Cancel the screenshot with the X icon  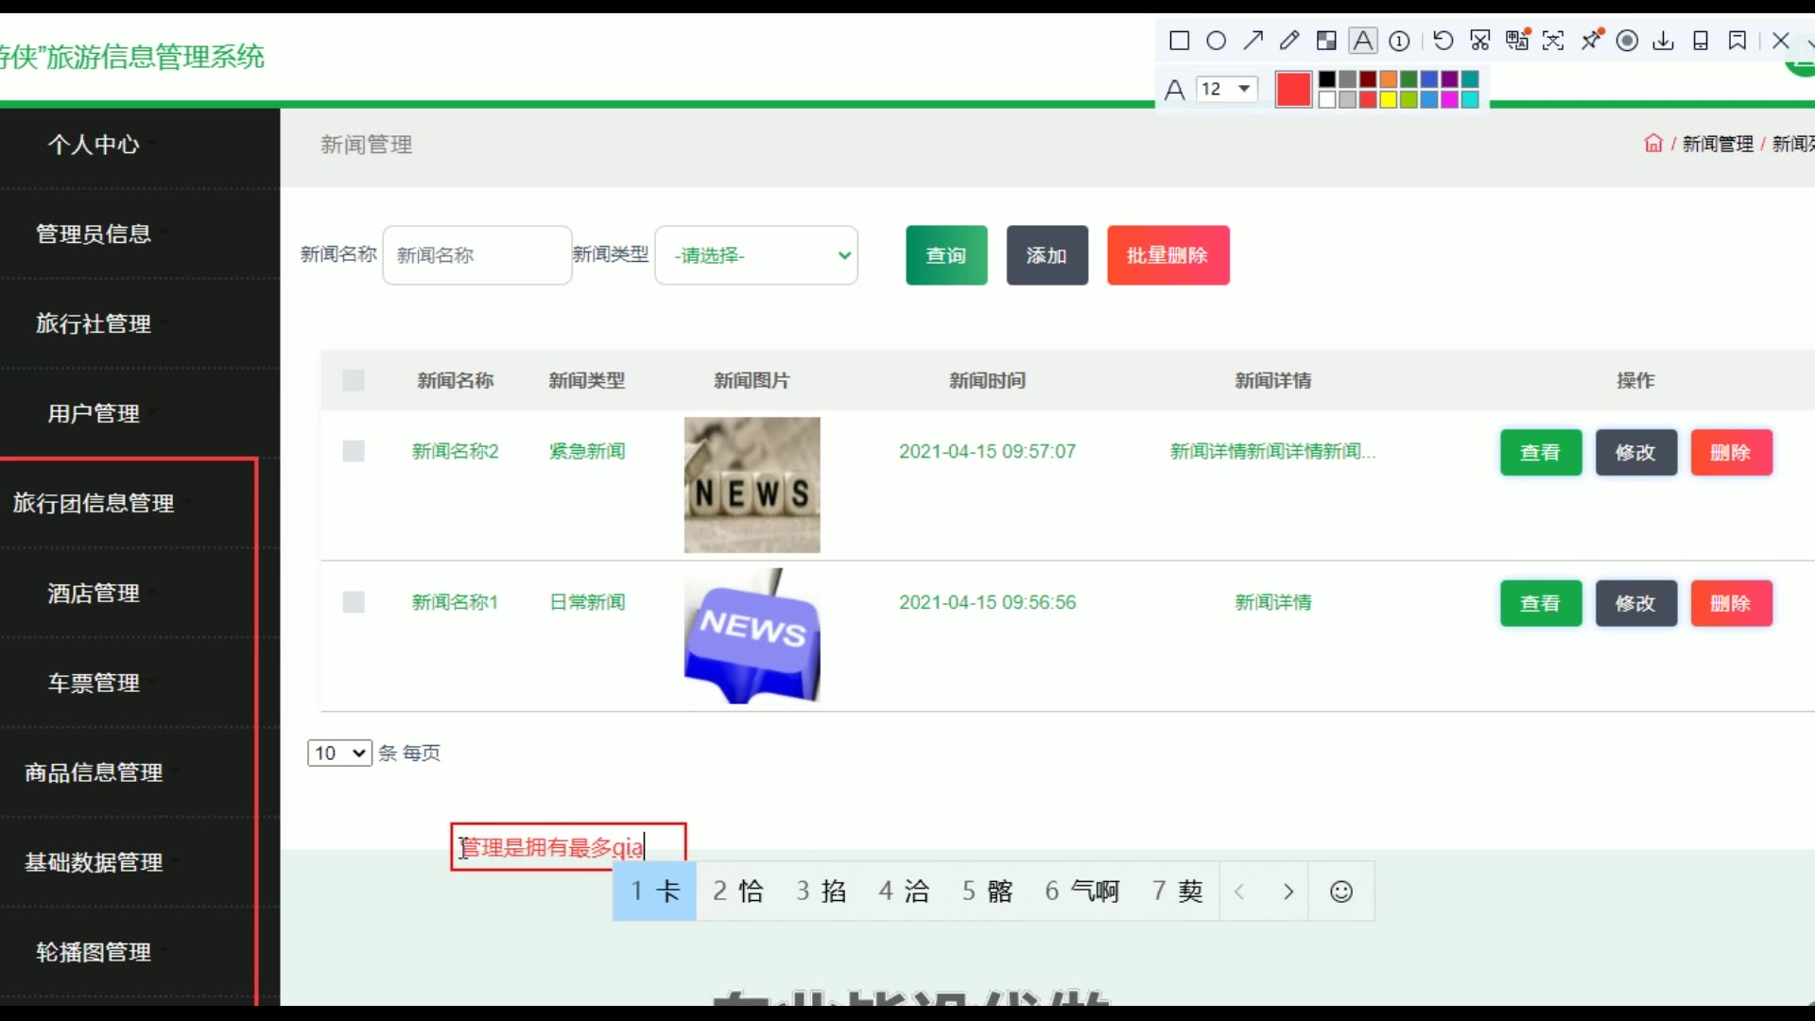(x=1781, y=41)
